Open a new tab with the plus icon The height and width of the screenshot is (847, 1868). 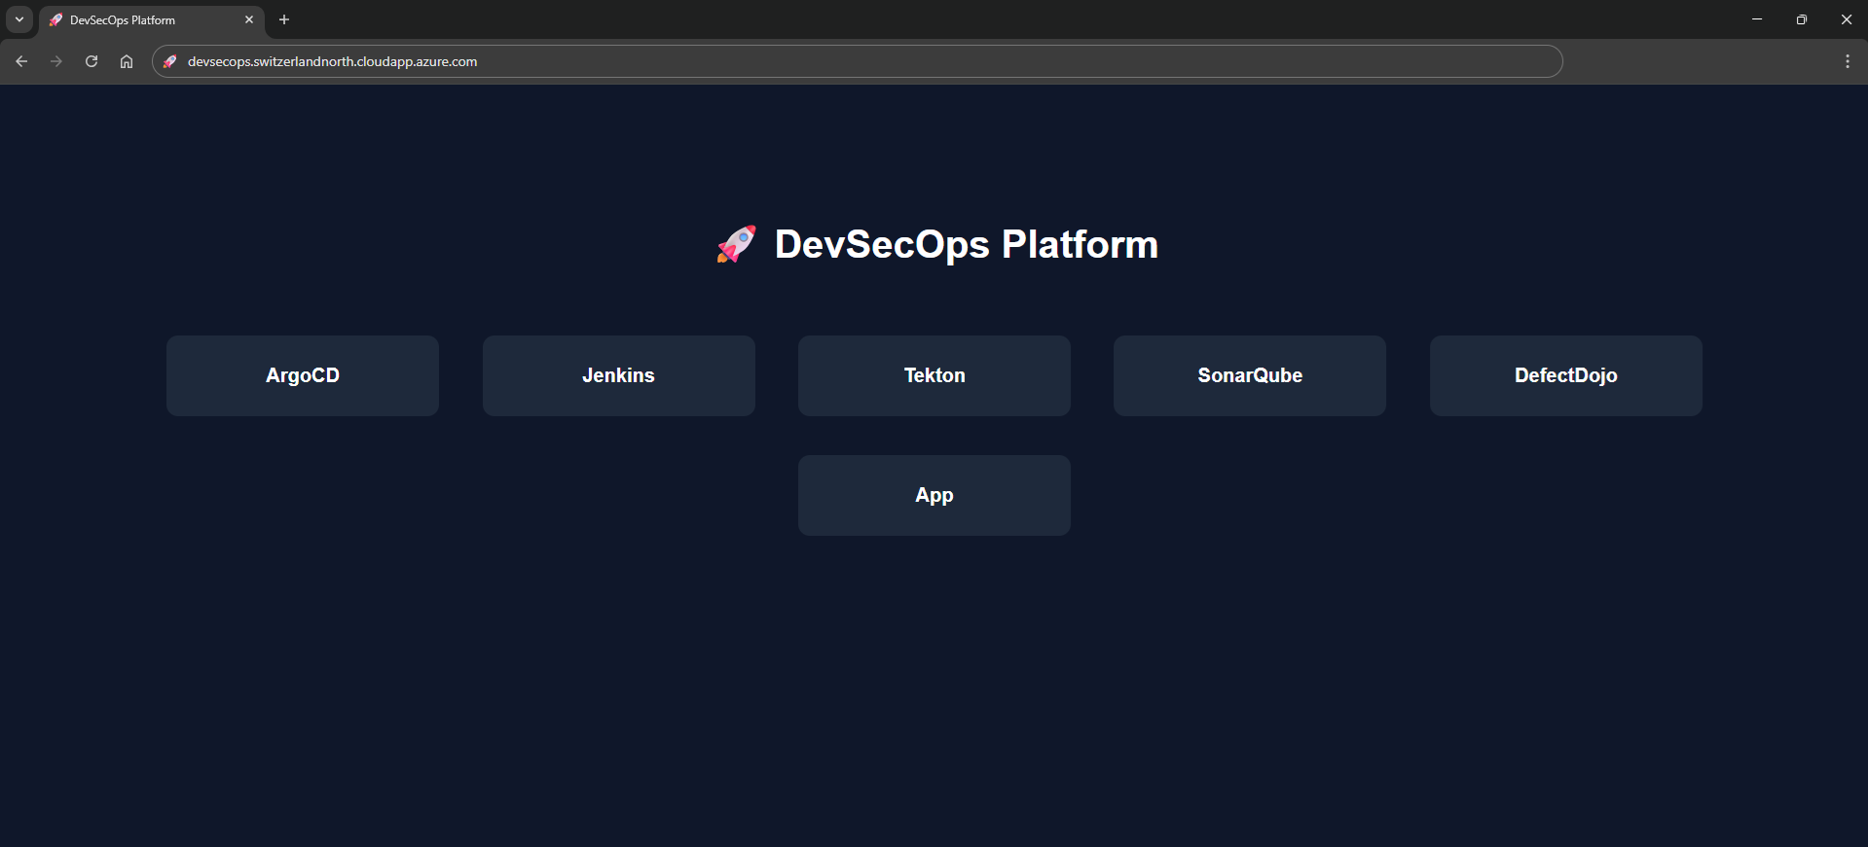pos(284,19)
